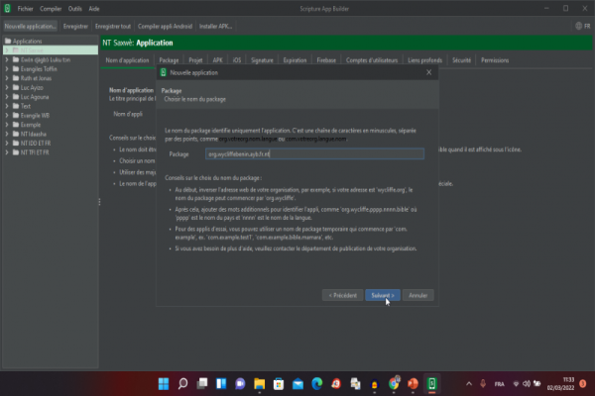
Task: Expand the Ruth et Jonas project
Action: pyautogui.click(x=8, y=79)
